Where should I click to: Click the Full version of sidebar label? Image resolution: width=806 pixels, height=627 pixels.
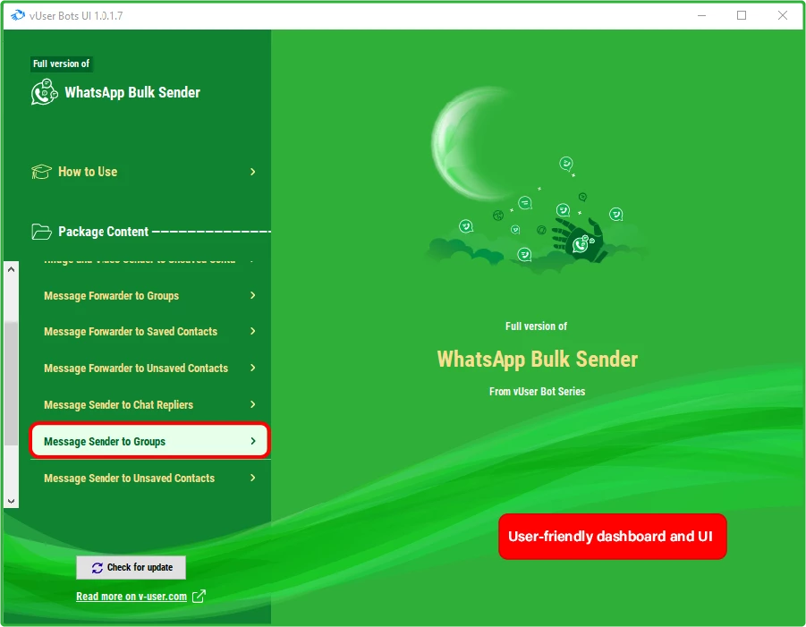[x=61, y=64]
